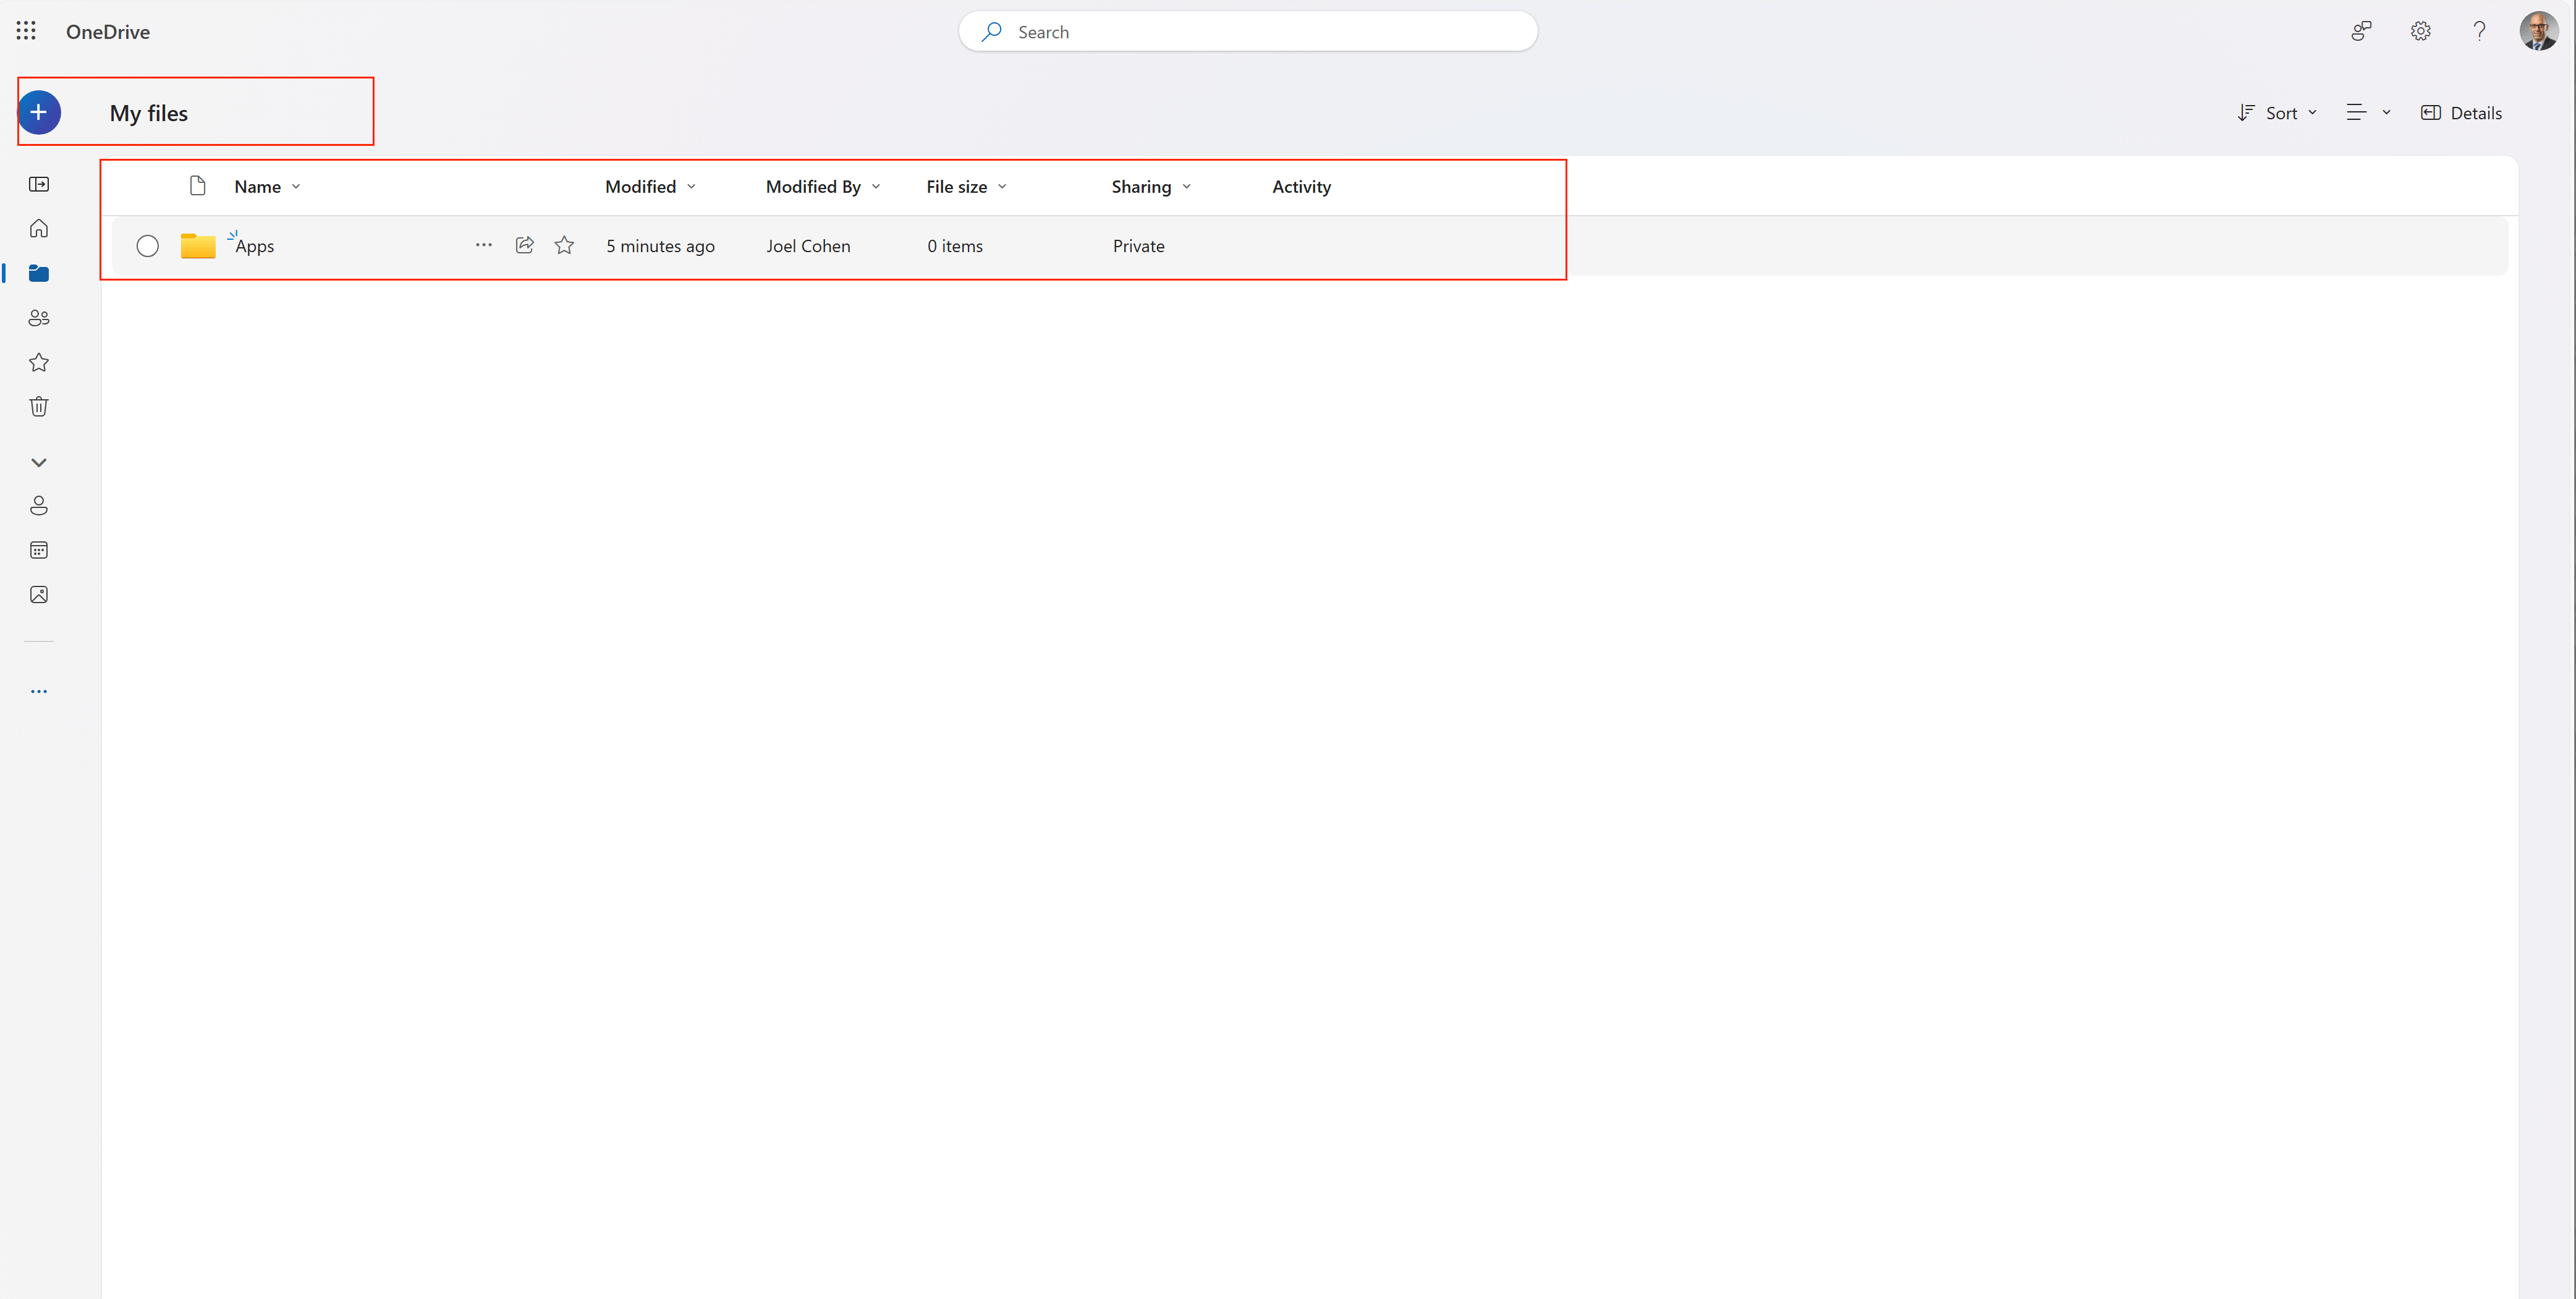
Task: Open the Recycle bin in sidebar
Action: point(39,406)
